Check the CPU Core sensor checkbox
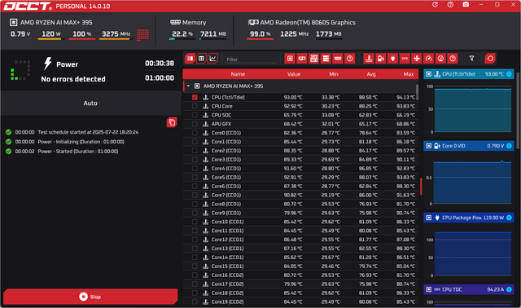 click(x=195, y=106)
